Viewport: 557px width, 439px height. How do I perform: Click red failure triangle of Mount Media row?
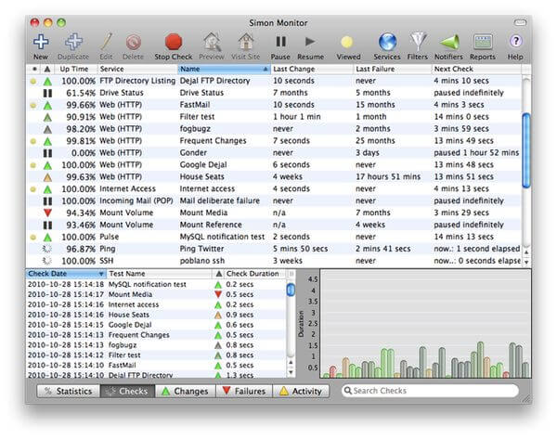pos(47,213)
